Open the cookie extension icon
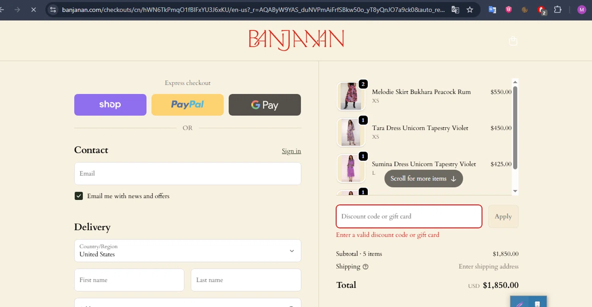The height and width of the screenshot is (307, 592). click(525, 10)
